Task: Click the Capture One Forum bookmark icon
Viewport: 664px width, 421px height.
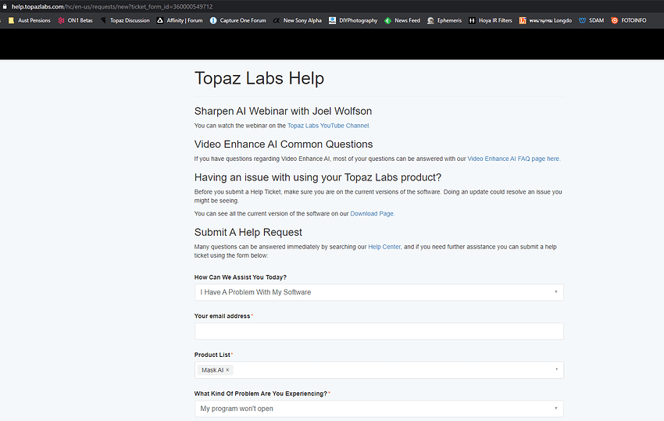Action: 213,20
